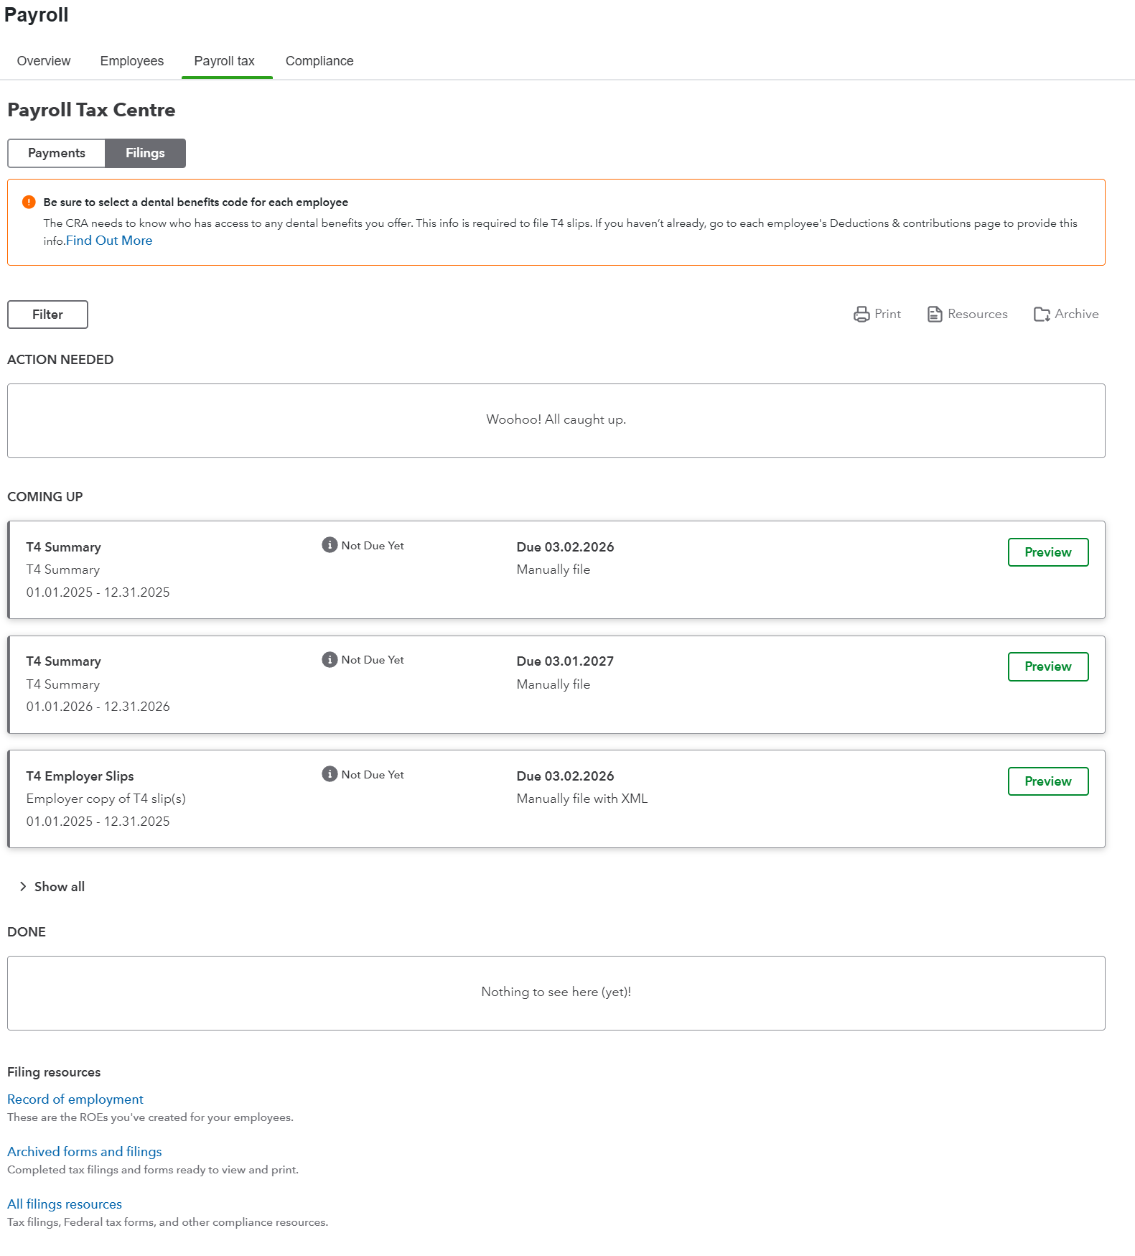Expand the Show all filings list
The image size is (1135, 1256).
click(52, 887)
